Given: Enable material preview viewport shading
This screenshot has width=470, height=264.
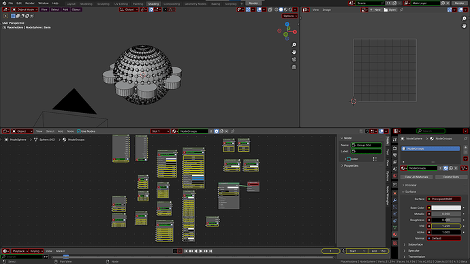Looking at the screenshot, I should 285,10.
